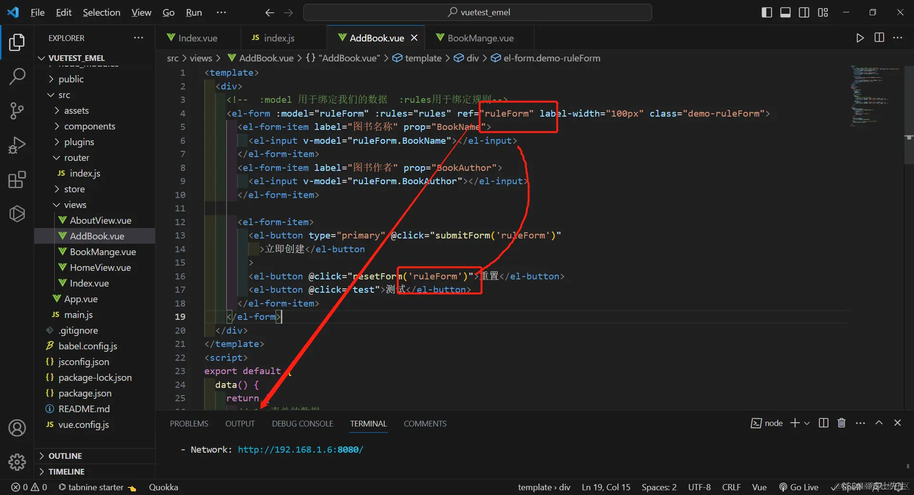Add a new terminal with plus icon

tap(795, 423)
